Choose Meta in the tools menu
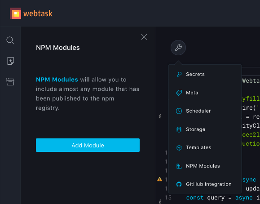The width and height of the screenshot is (260, 204). (x=205, y=93)
